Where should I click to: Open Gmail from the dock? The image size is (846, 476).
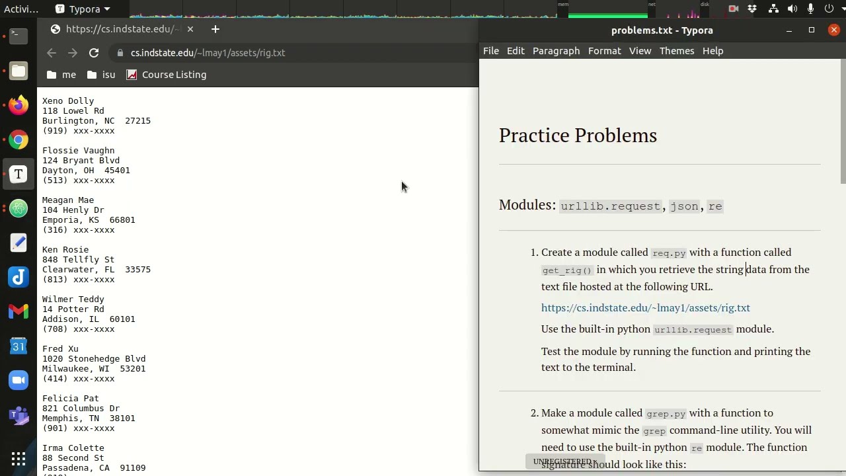[19, 311]
